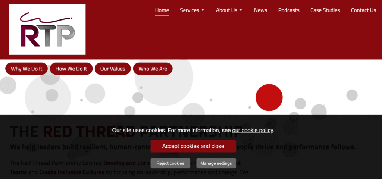Jump to How We Do It
The image size is (382, 179).
[71, 69]
